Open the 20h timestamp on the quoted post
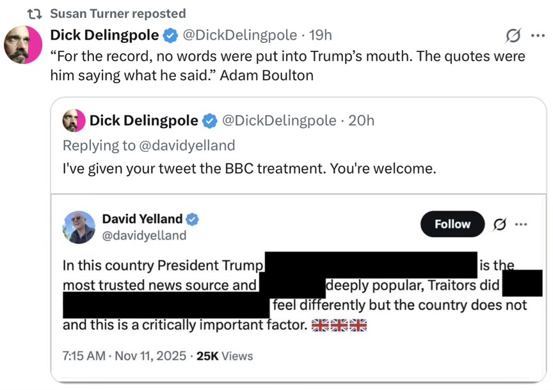This screenshot has width=553, height=390. pyautogui.click(x=361, y=120)
